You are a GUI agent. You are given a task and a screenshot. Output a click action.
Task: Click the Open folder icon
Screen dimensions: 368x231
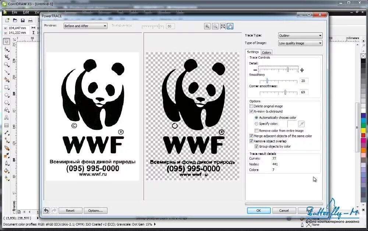[x=15, y=20]
